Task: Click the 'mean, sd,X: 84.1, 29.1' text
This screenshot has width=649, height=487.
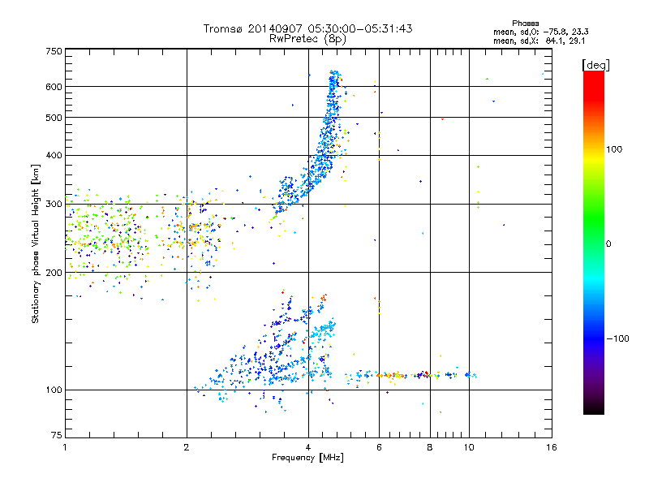Action: 539,41
